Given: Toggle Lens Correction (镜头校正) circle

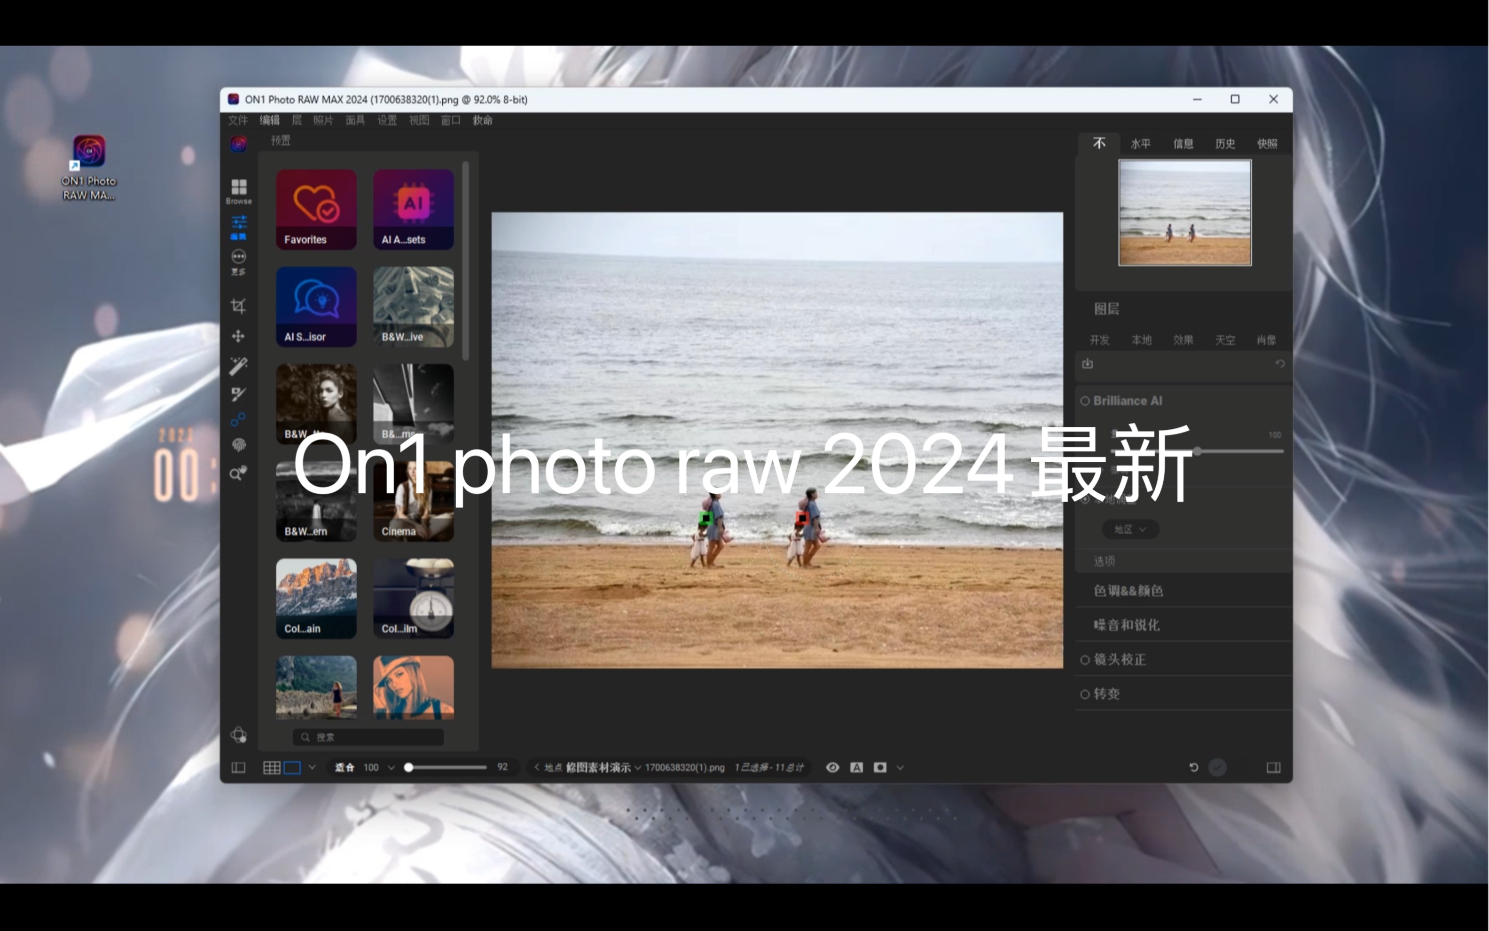Looking at the screenshot, I should pos(1085,660).
